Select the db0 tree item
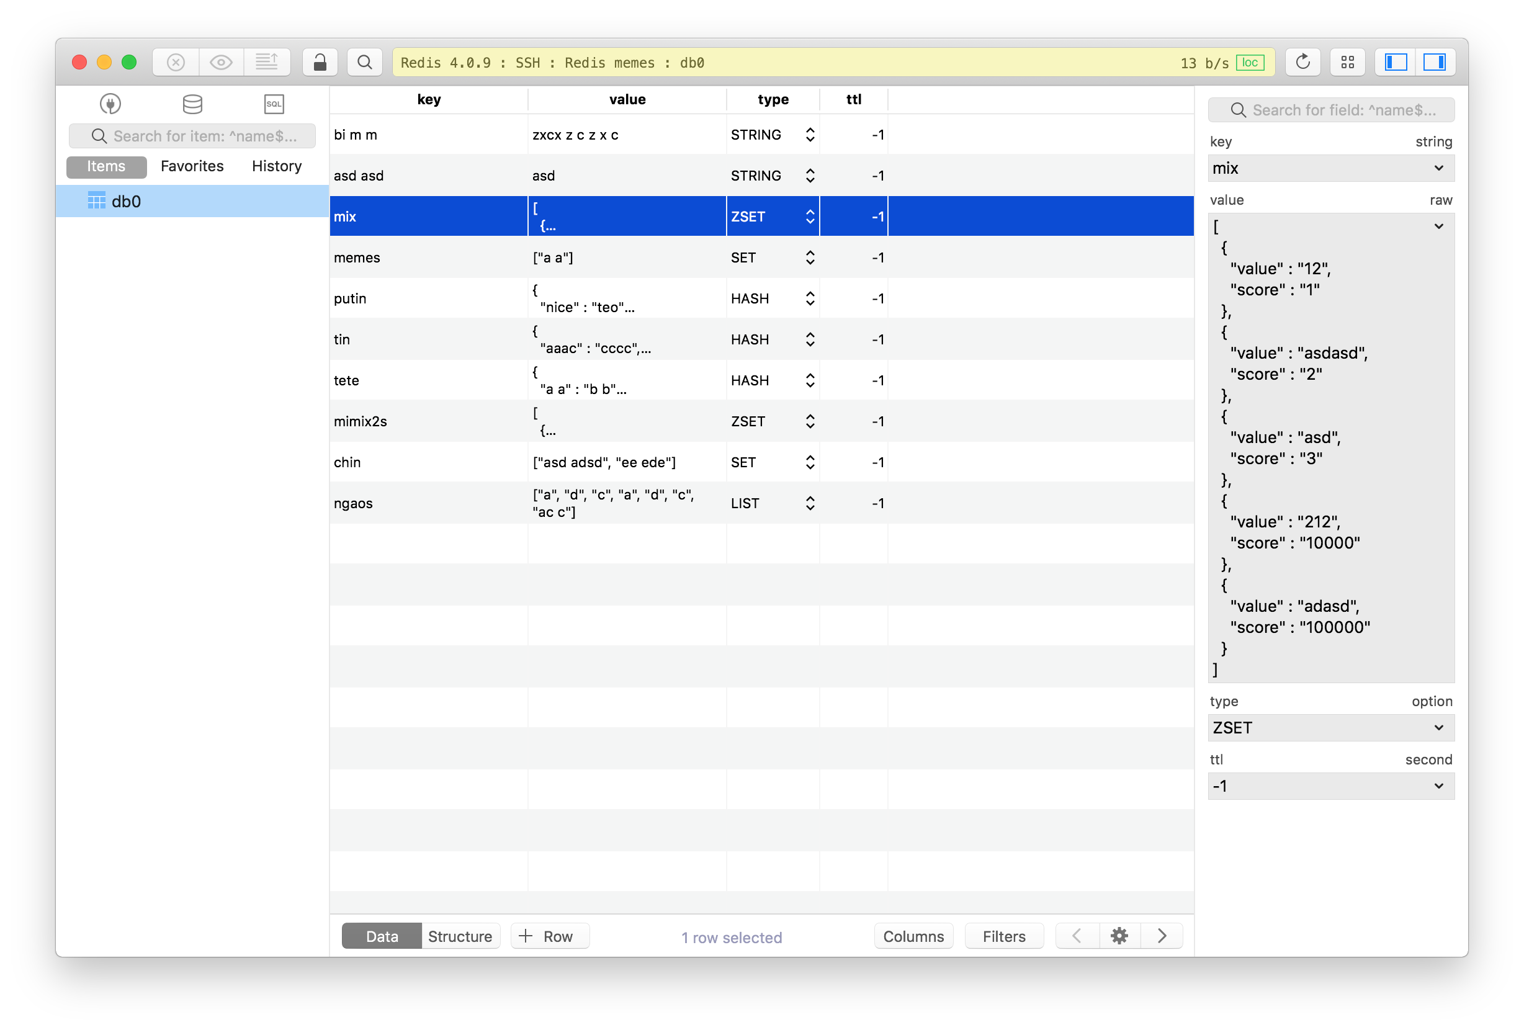 [x=187, y=200]
